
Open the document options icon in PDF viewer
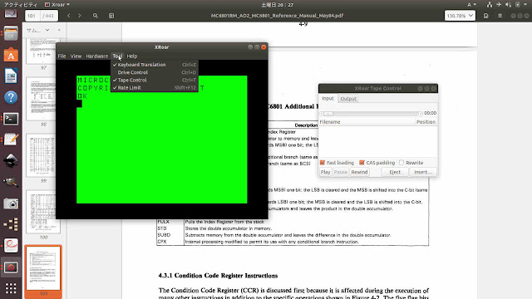[485, 16]
